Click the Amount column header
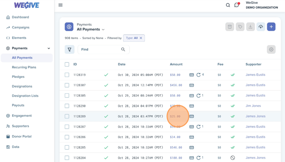 tap(176, 64)
